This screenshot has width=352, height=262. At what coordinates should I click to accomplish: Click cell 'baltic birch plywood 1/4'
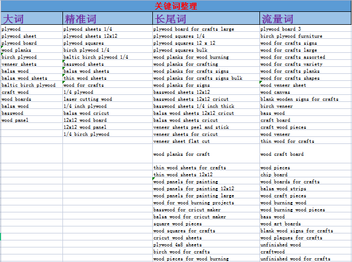108,57
